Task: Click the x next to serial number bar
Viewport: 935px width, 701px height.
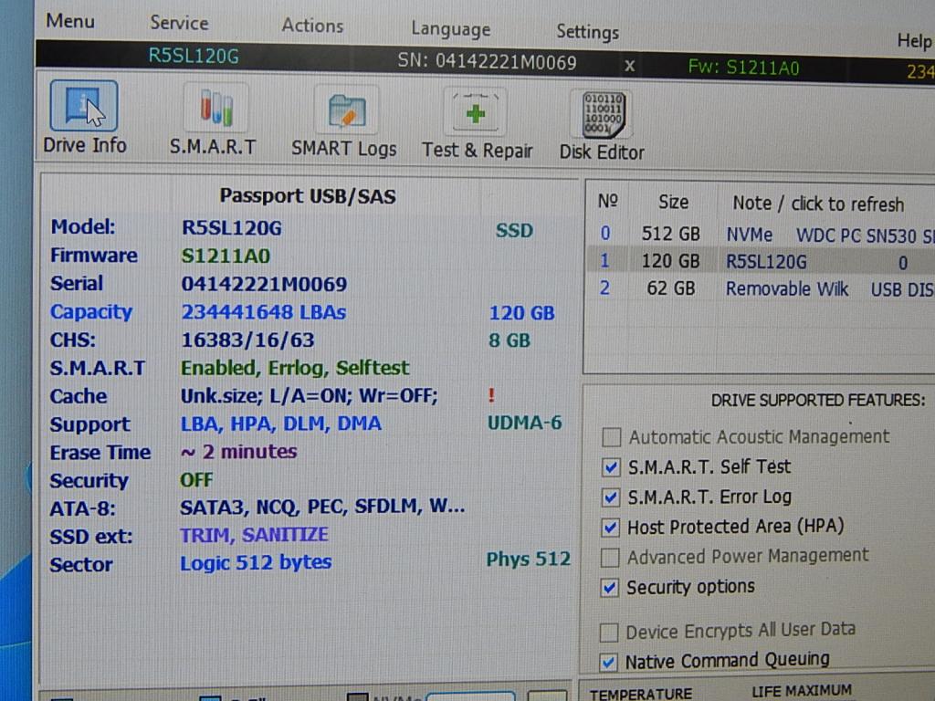Action: (630, 66)
